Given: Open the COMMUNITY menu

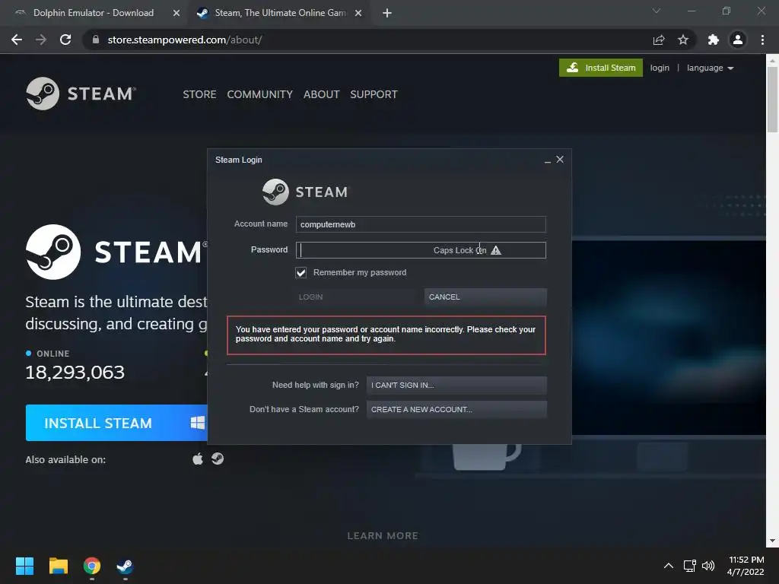Looking at the screenshot, I should pos(260,94).
